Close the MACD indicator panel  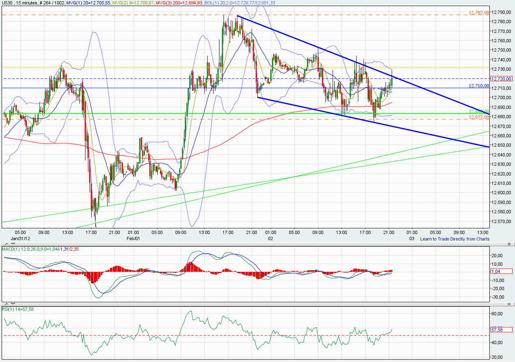click(x=509, y=244)
